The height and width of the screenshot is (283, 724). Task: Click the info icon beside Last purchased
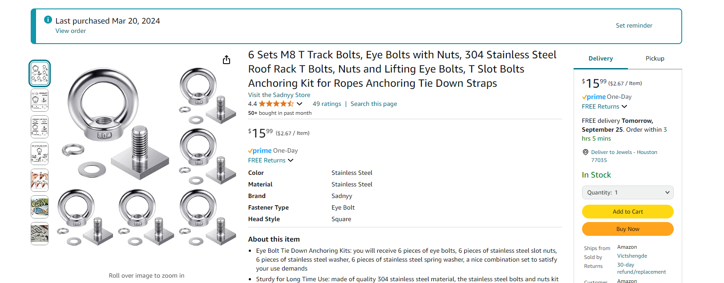(48, 20)
